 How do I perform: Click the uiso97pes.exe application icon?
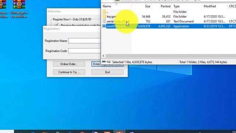pos(104,26)
